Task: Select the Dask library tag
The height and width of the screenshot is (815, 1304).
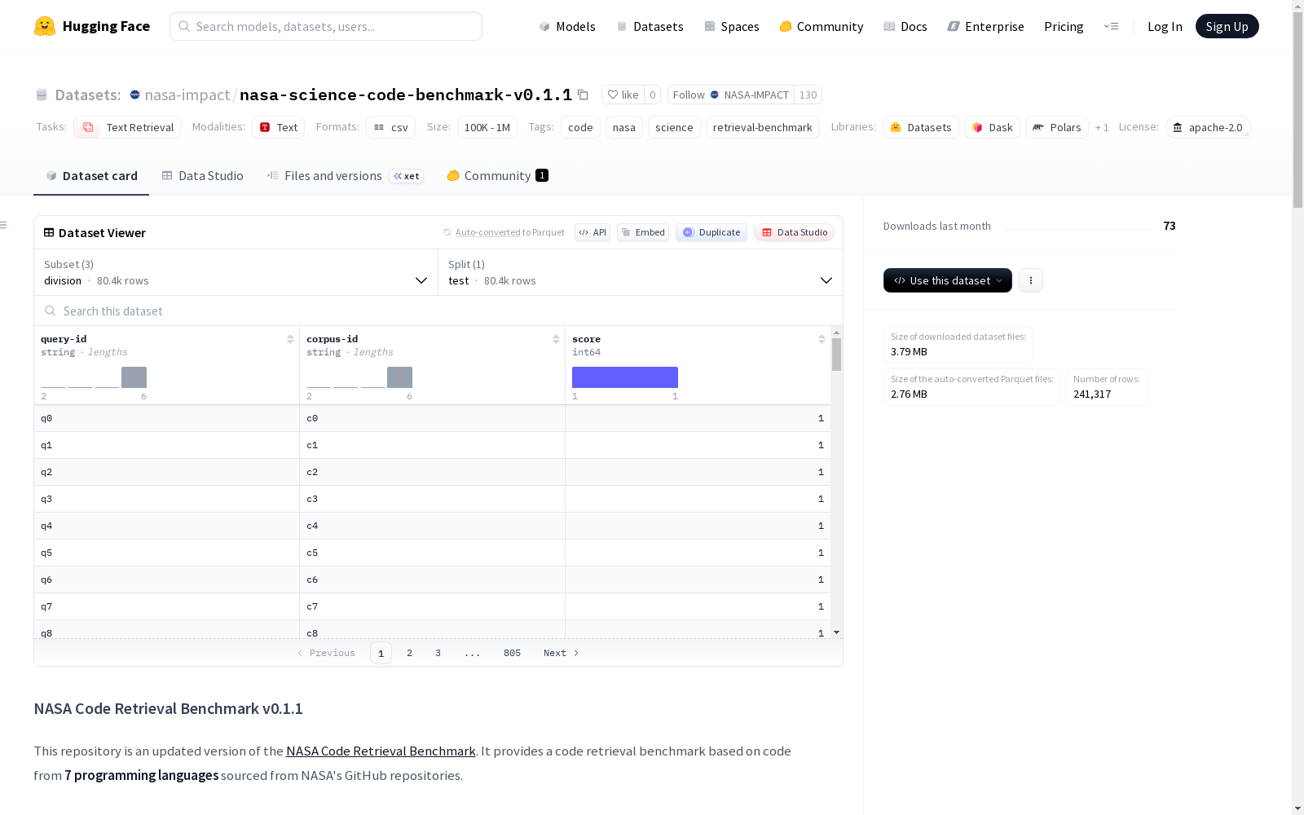Action: pyautogui.click(x=993, y=127)
